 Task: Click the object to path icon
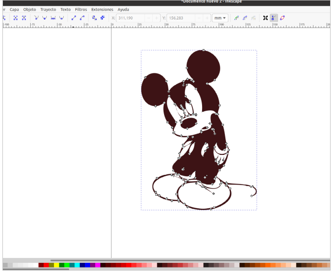tap(94, 18)
